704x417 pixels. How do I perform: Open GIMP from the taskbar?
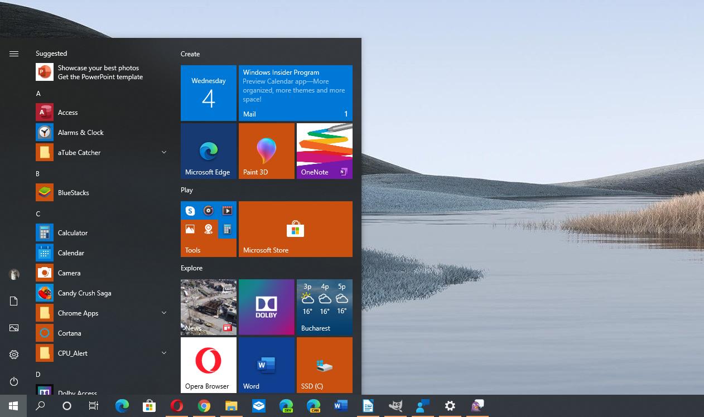[396, 406]
